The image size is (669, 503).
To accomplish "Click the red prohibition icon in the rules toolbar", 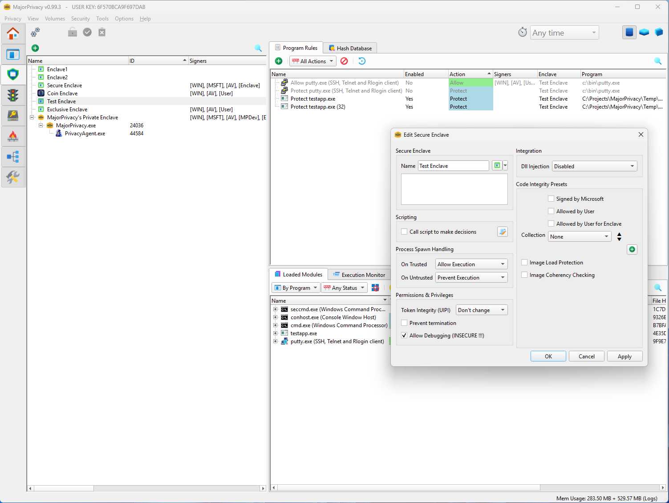I will coord(344,61).
